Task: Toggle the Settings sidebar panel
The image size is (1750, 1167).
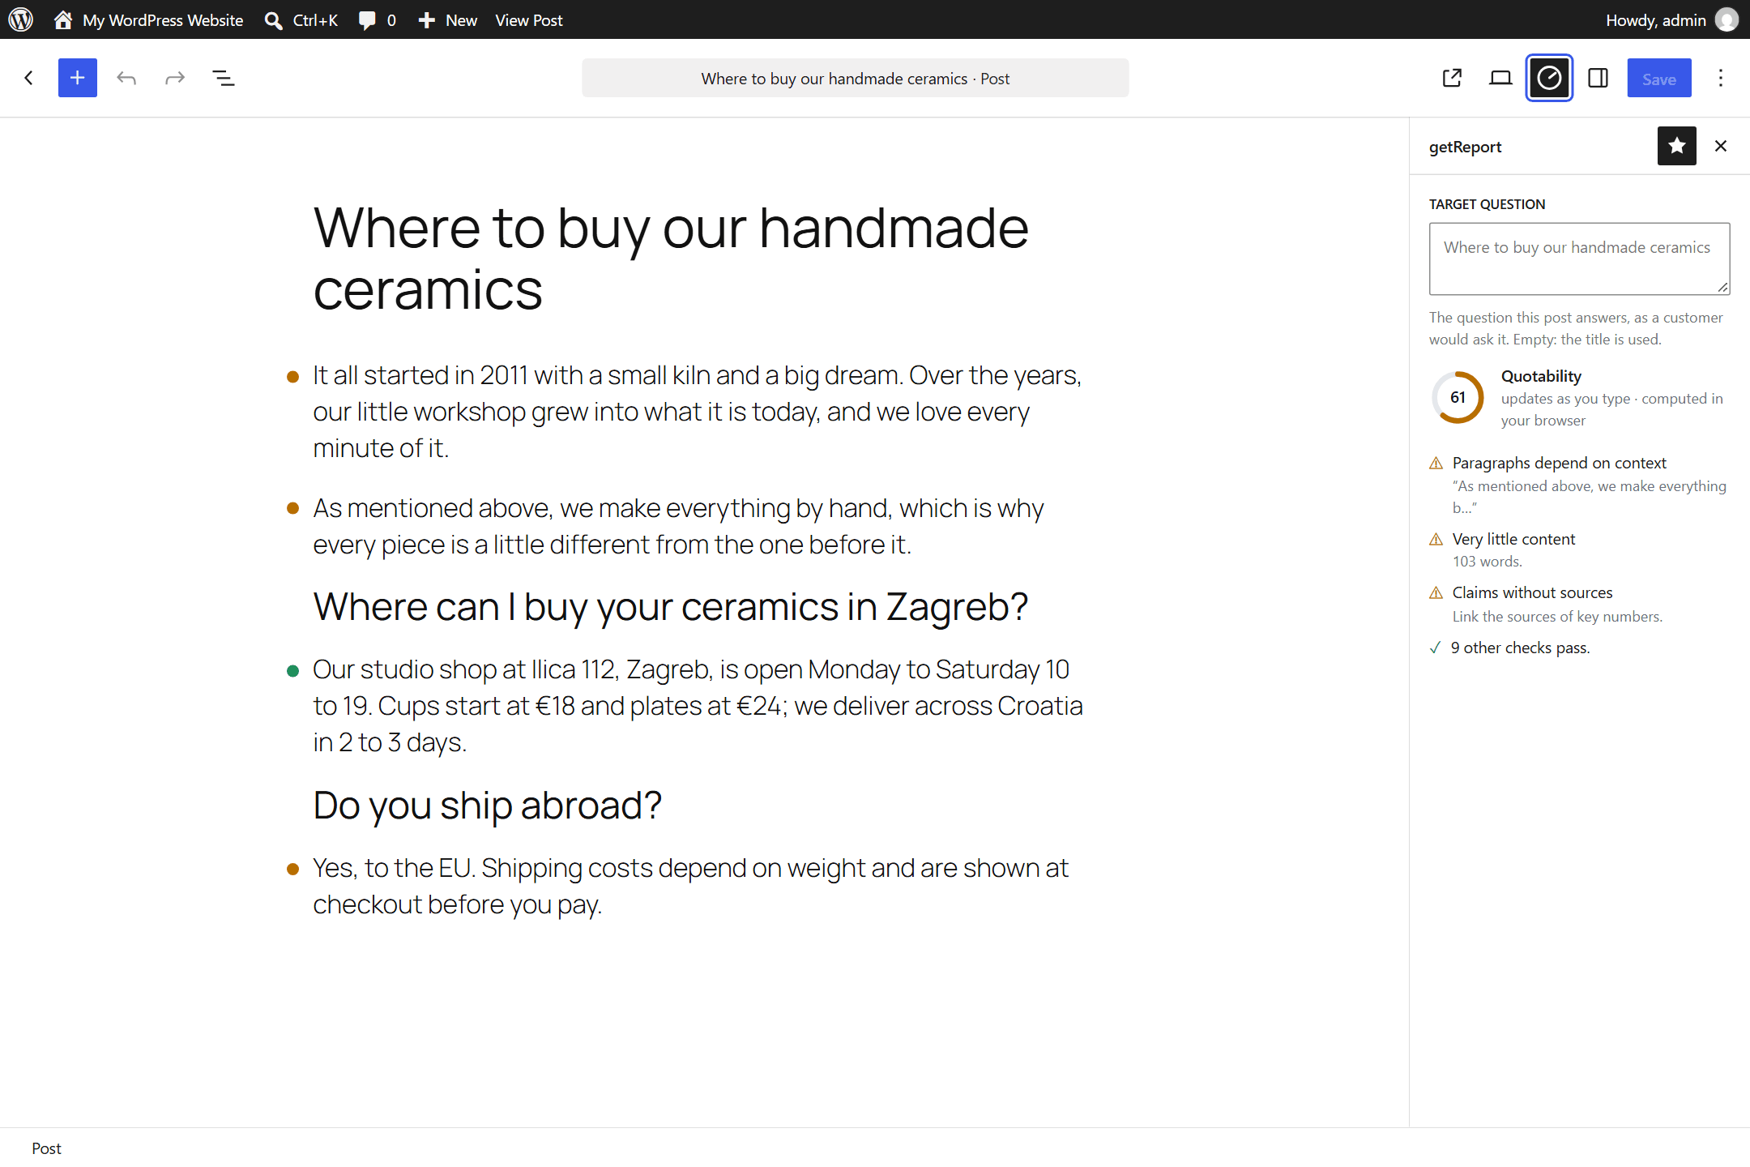Action: (x=1598, y=78)
